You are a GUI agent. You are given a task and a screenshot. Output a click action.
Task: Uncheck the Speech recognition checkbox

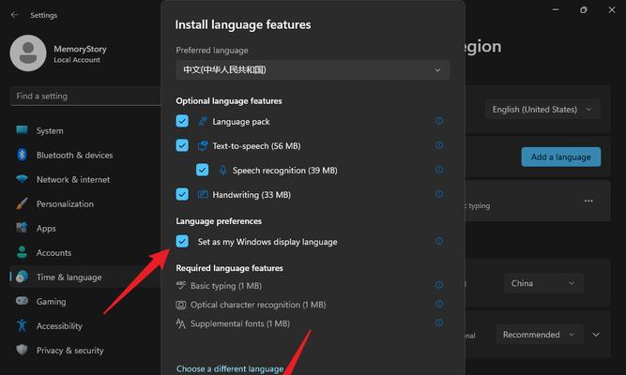[203, 170]
